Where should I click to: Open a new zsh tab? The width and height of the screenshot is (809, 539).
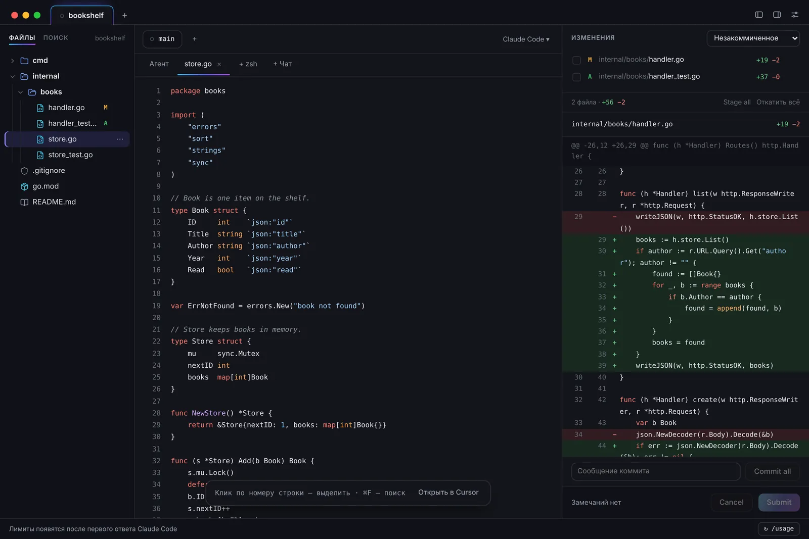click(248, 64)
